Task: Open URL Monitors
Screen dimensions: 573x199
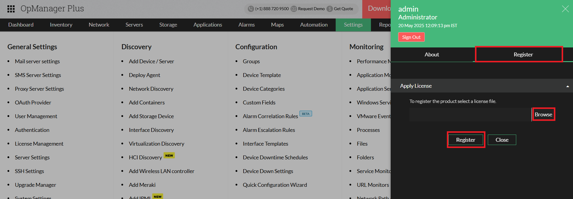Action: 373,185
